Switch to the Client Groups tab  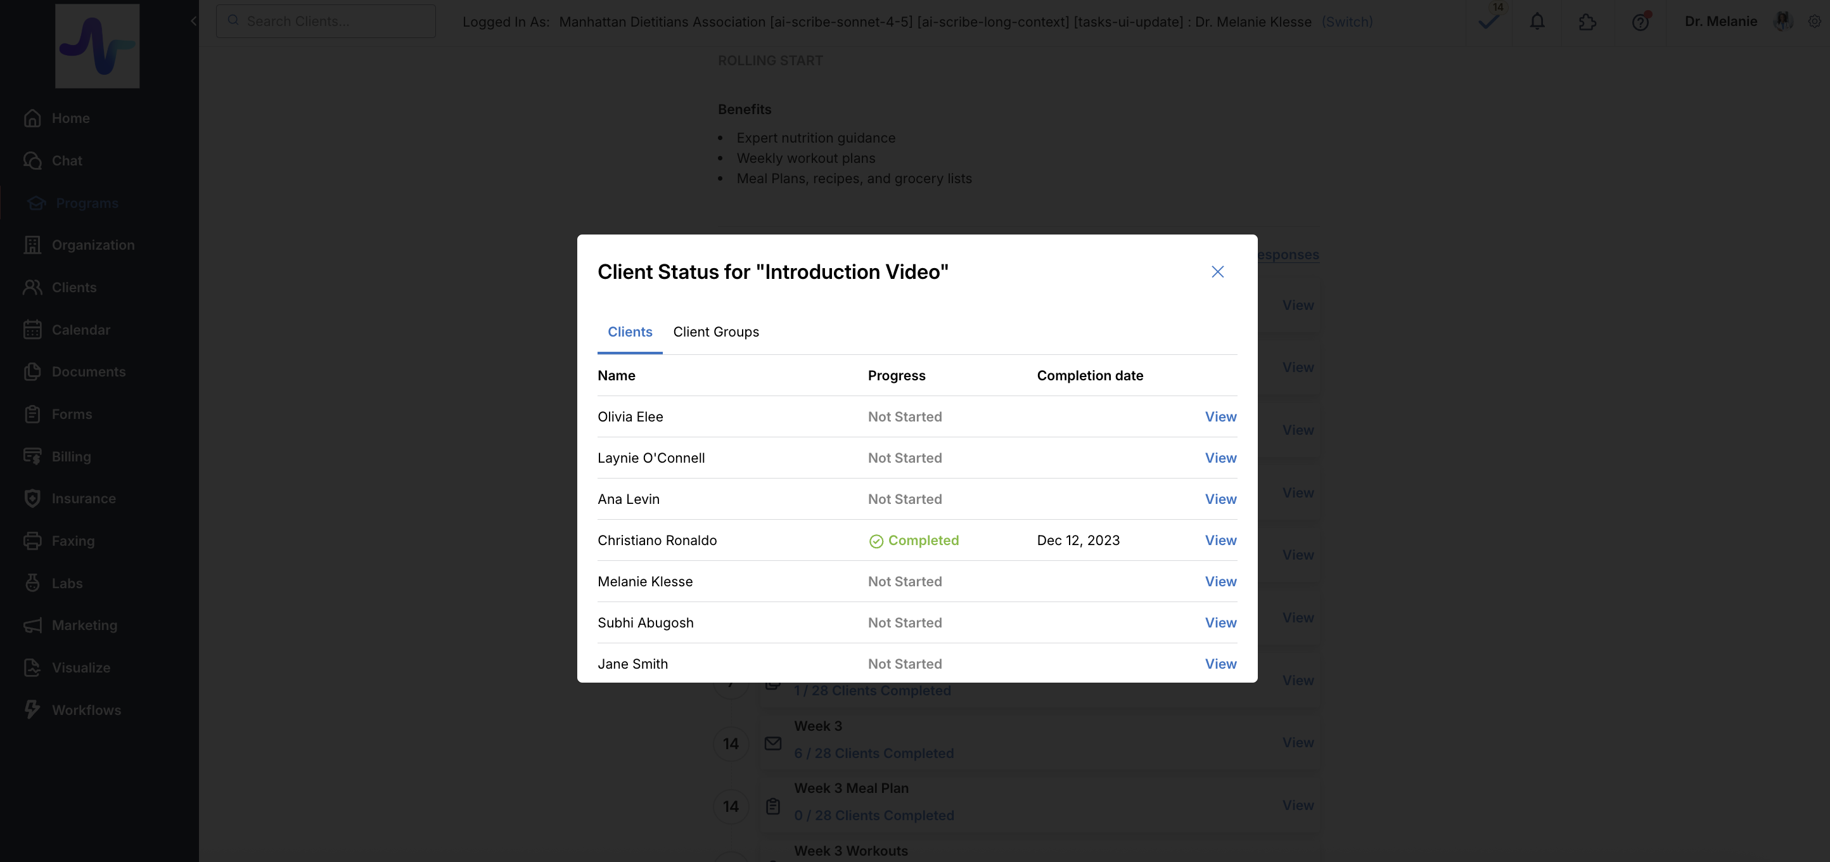tap(715, 332)
